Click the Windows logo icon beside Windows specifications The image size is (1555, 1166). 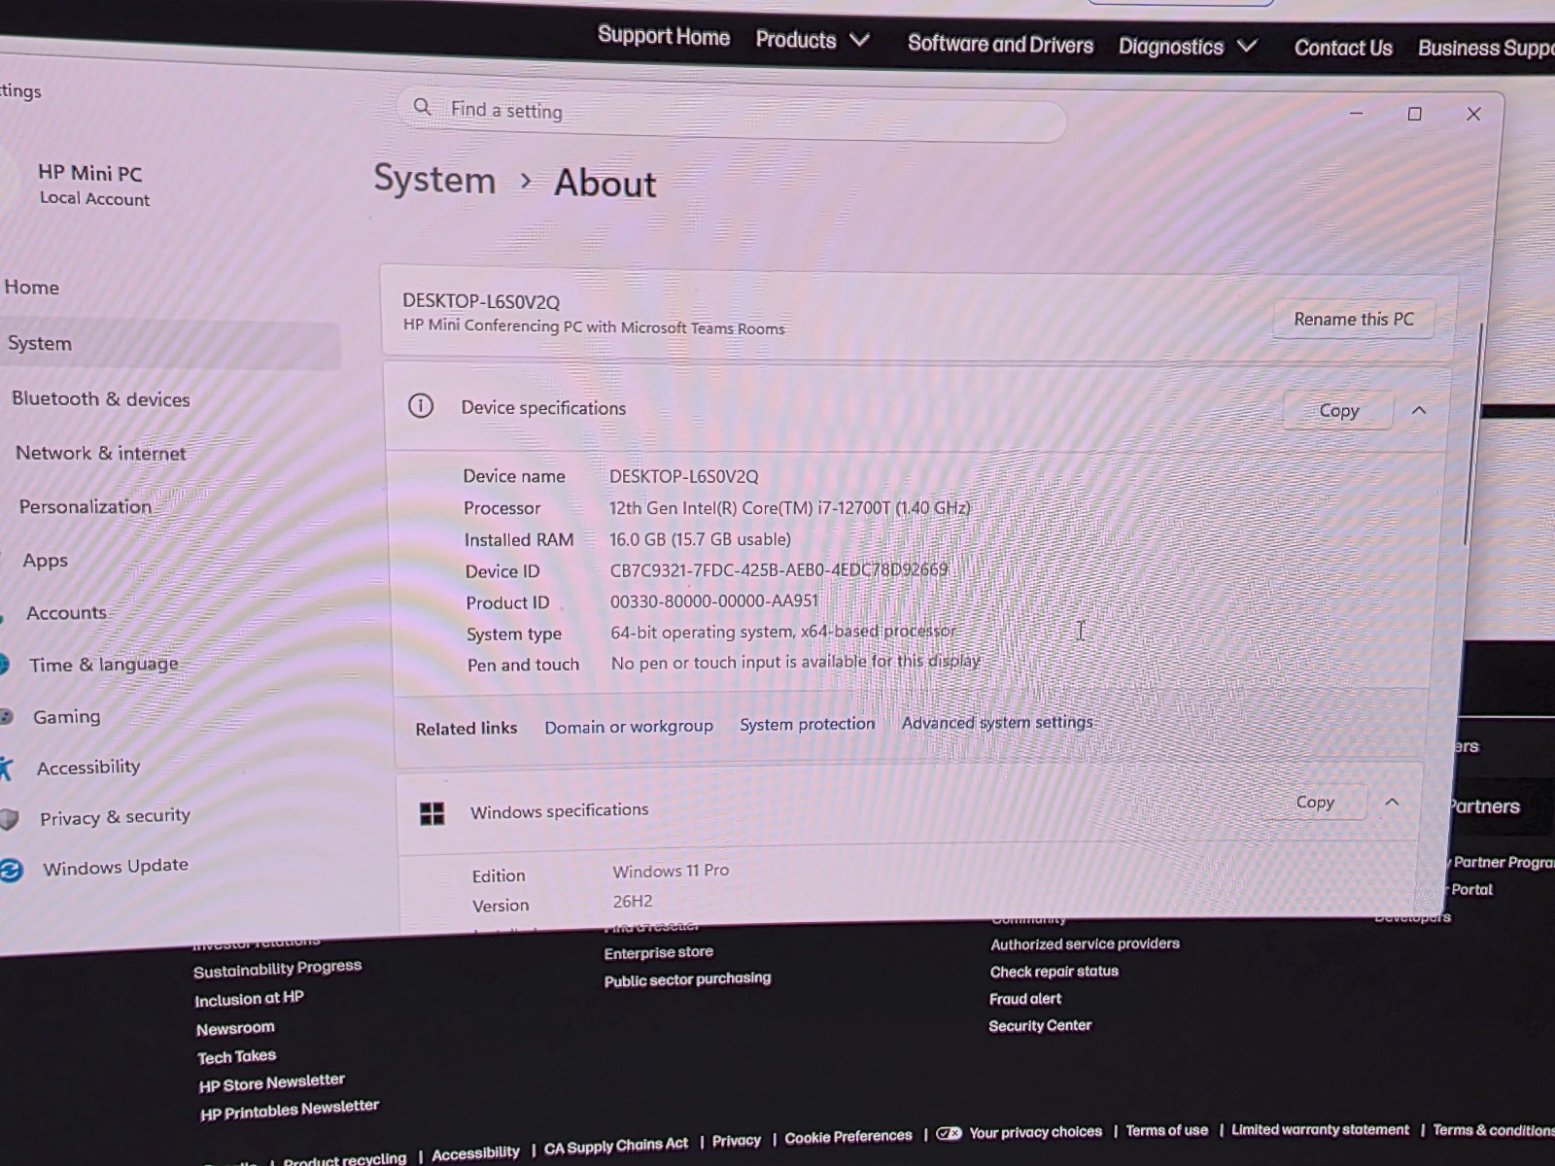pos(432,813)
